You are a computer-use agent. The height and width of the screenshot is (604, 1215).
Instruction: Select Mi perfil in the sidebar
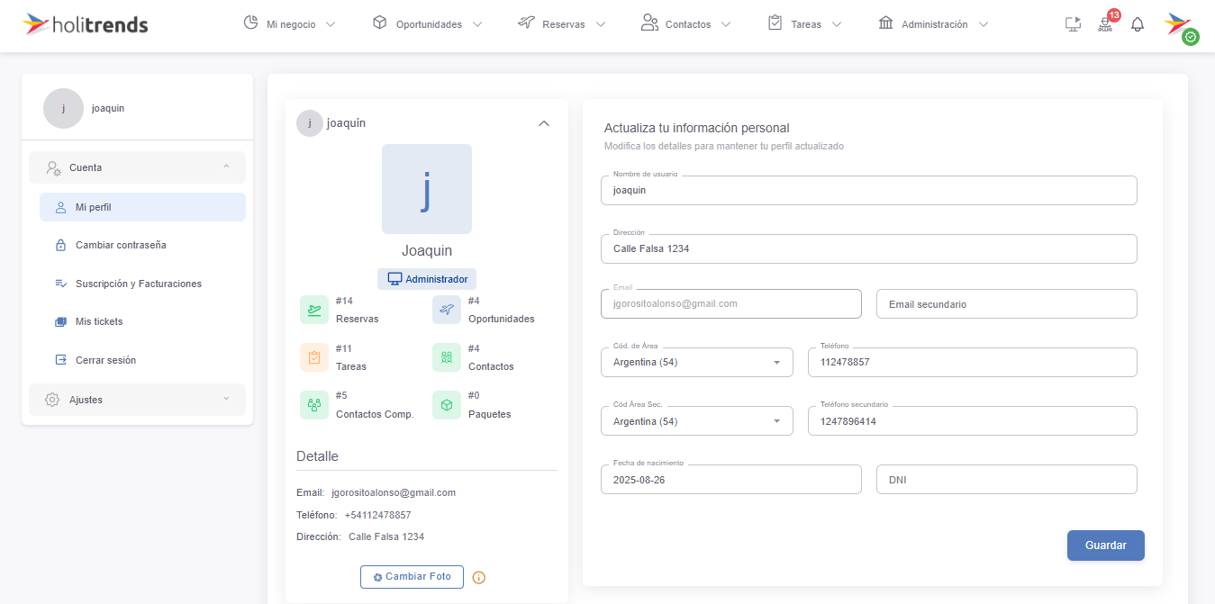pyautogui.click(x=142, y=207)
